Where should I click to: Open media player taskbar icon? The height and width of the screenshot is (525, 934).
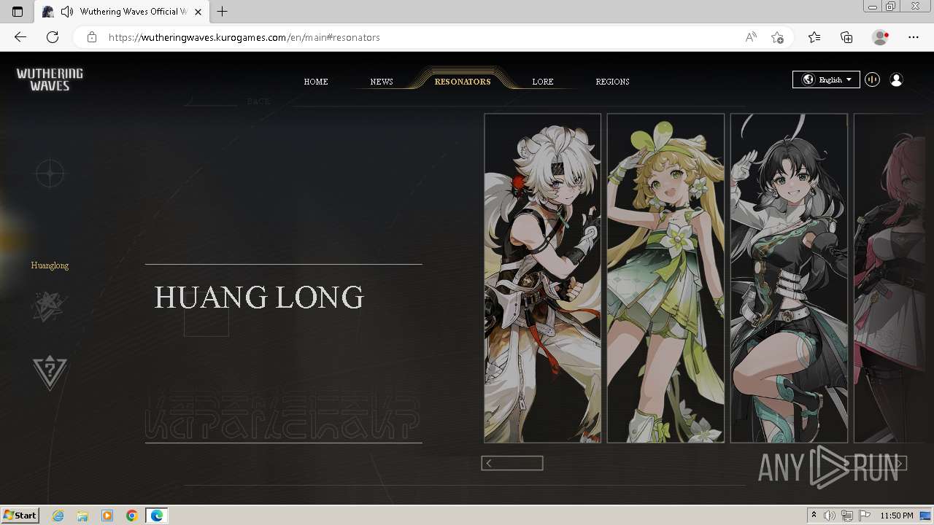point(107,516)
